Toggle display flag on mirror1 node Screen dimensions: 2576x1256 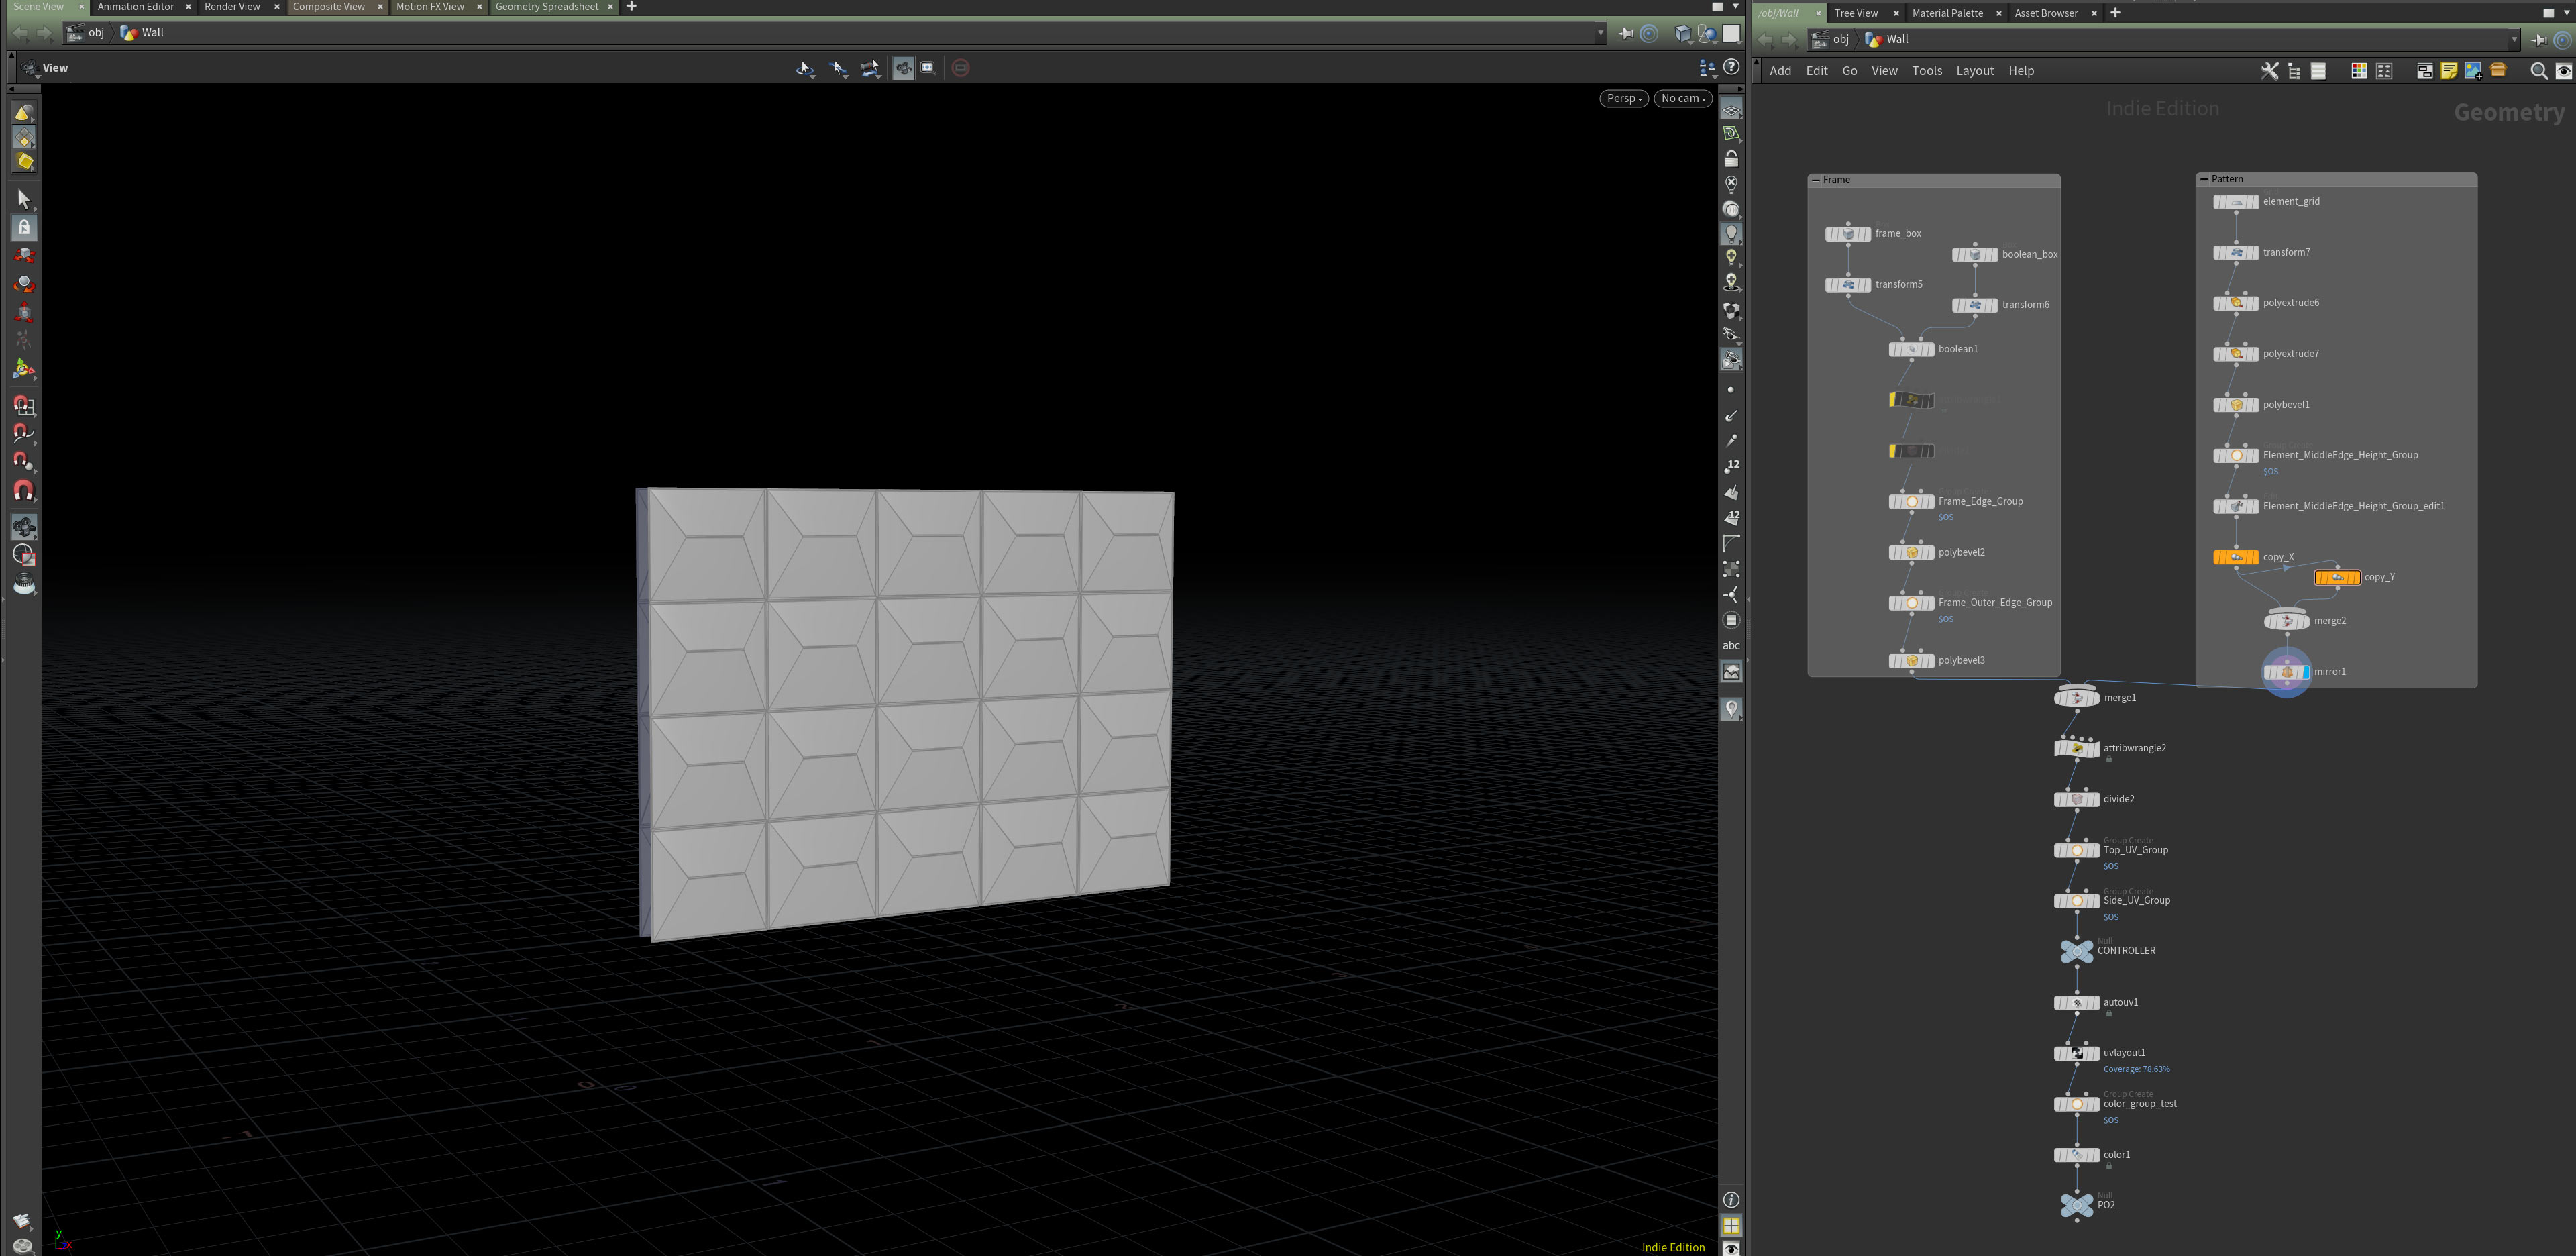(x=2306, y=672)
